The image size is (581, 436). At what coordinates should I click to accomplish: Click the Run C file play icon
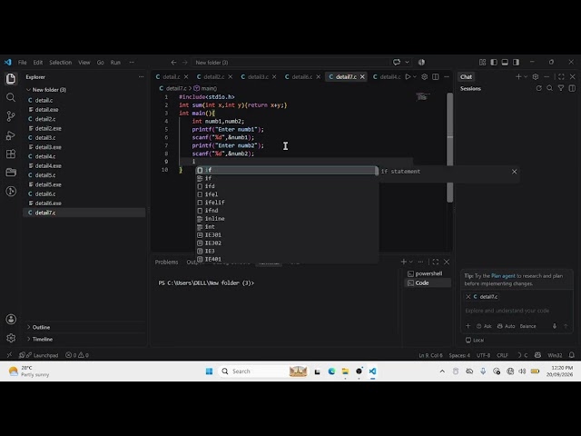(408, 76)
